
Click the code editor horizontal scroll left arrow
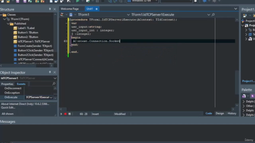coord(61,109)
